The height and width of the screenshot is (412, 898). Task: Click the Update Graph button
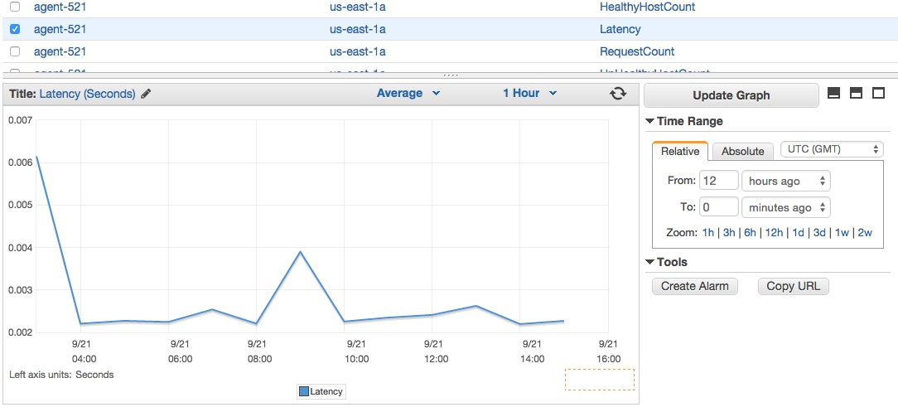731,95
